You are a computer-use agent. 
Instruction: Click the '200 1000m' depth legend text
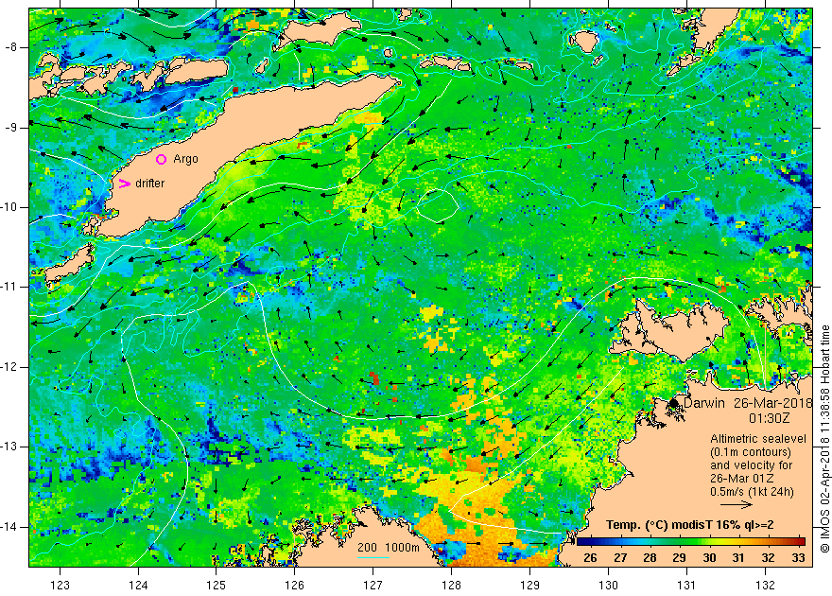pos(388,548)
